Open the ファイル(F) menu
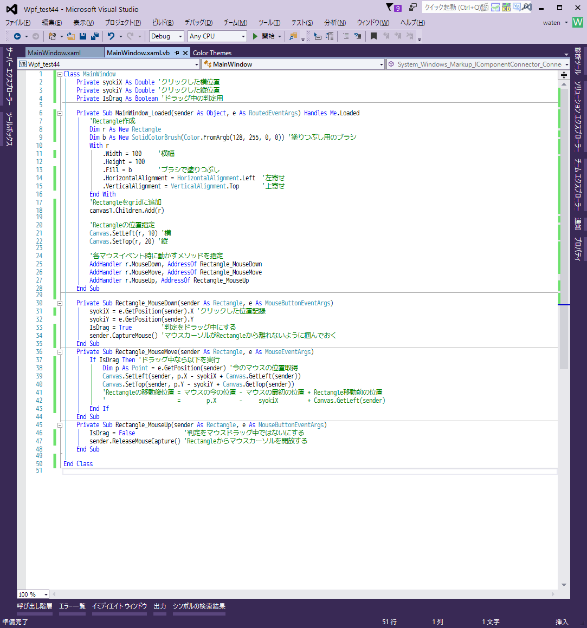This screenshot has height=628, width=587. 18,22
